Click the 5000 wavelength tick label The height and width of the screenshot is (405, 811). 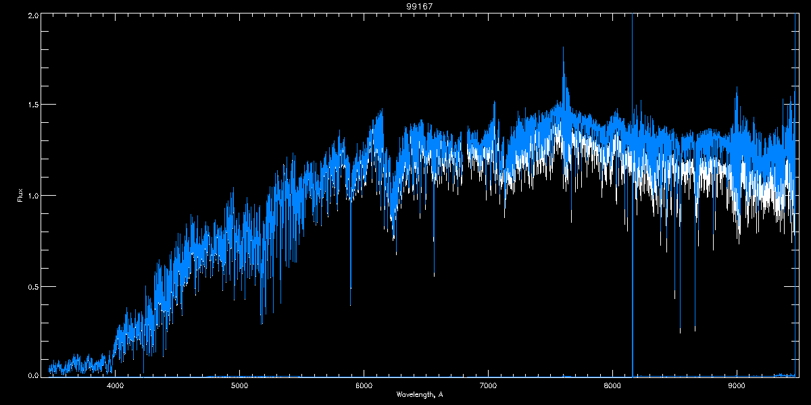tap(239, 385)
